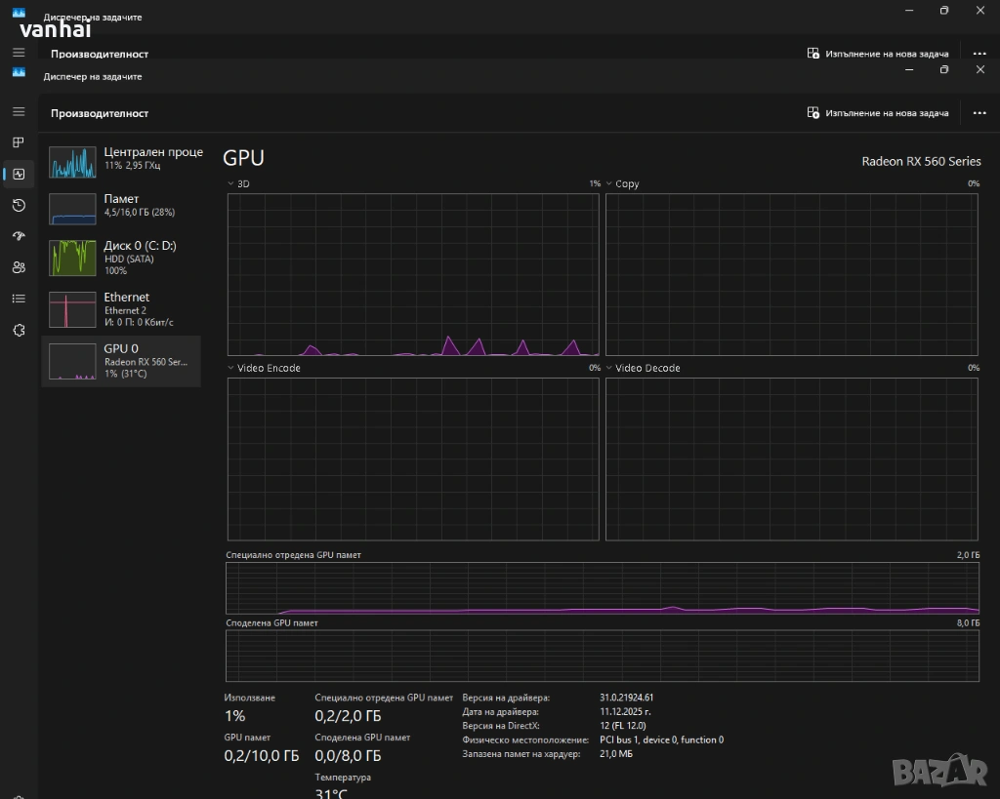
Task: Go to Startup apps in sidebar
Action: click(19, 236)
